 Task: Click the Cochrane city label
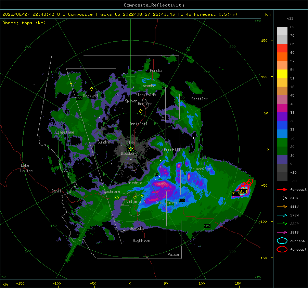click(x=112, y=191)
